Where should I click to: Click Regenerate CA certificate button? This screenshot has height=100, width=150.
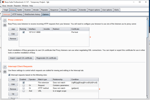coord(46,58)
